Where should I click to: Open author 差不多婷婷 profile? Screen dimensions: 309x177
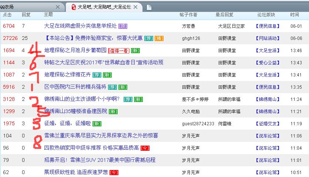(x=195, y=99)
